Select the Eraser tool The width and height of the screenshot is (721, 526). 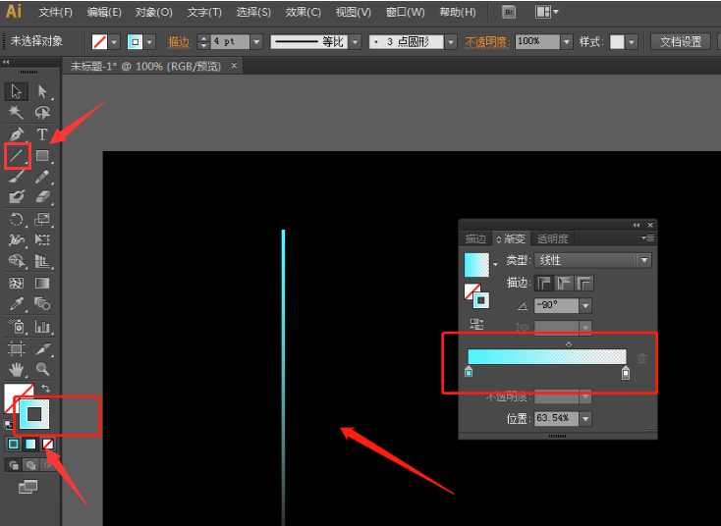point(42,196)
